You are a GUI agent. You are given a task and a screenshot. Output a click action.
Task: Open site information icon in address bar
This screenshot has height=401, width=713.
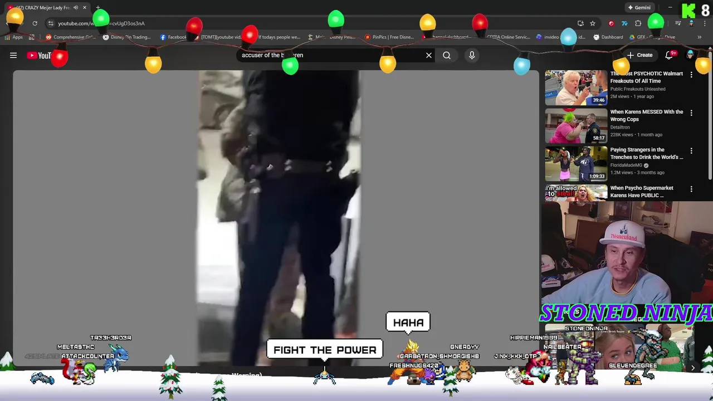51,23
